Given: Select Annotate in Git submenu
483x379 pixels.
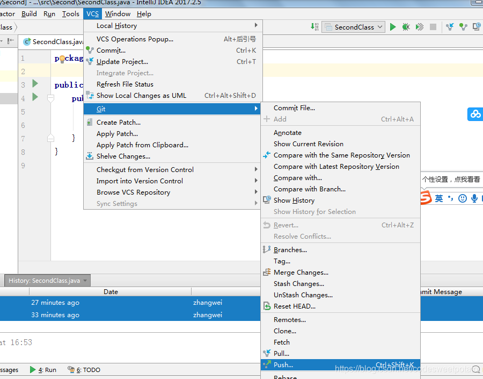Looking at the screenshot, I should point(340,133).
